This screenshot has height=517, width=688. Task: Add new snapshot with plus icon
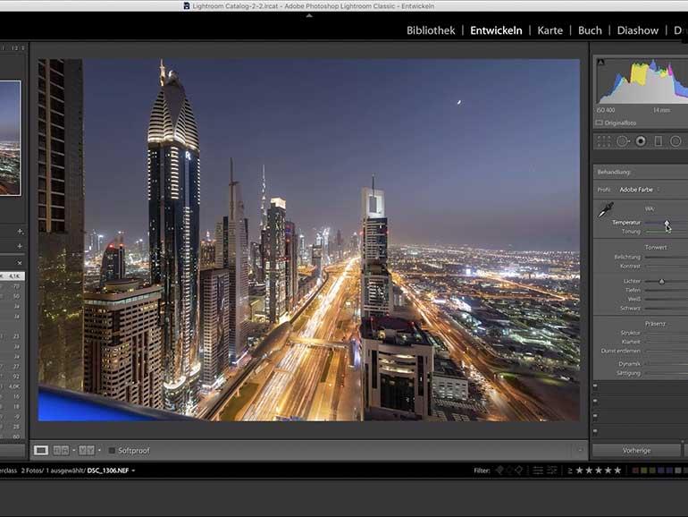(20, 246)
